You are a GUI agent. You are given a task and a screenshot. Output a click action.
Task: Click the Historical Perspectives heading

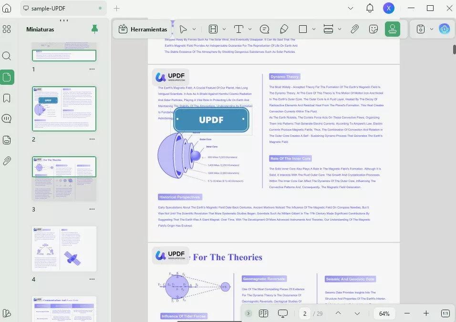(180, 197)
